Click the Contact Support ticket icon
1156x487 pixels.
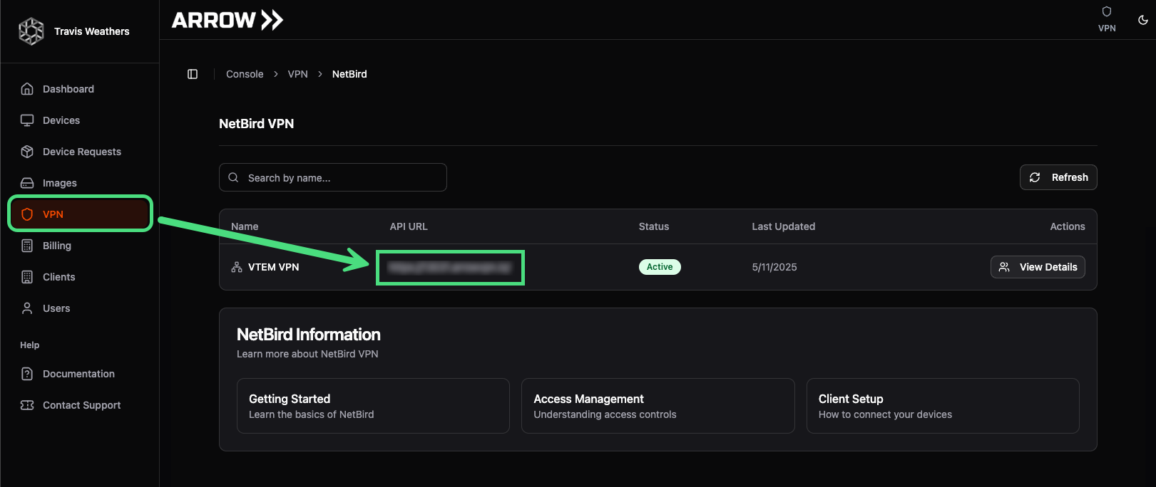pyautogui.click(x=27, y=405)
